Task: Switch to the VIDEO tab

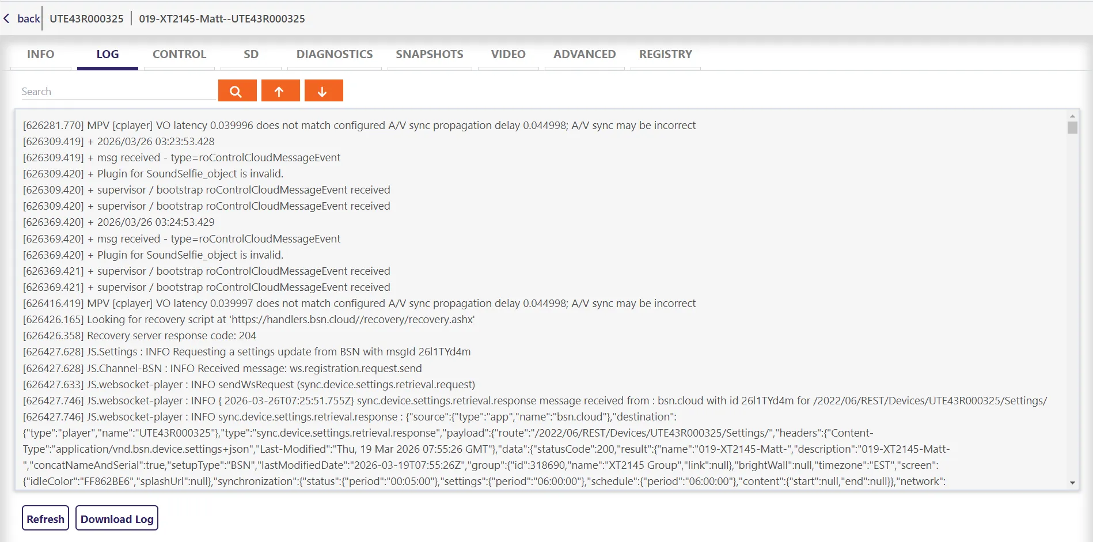Action: tap(508, 55)
